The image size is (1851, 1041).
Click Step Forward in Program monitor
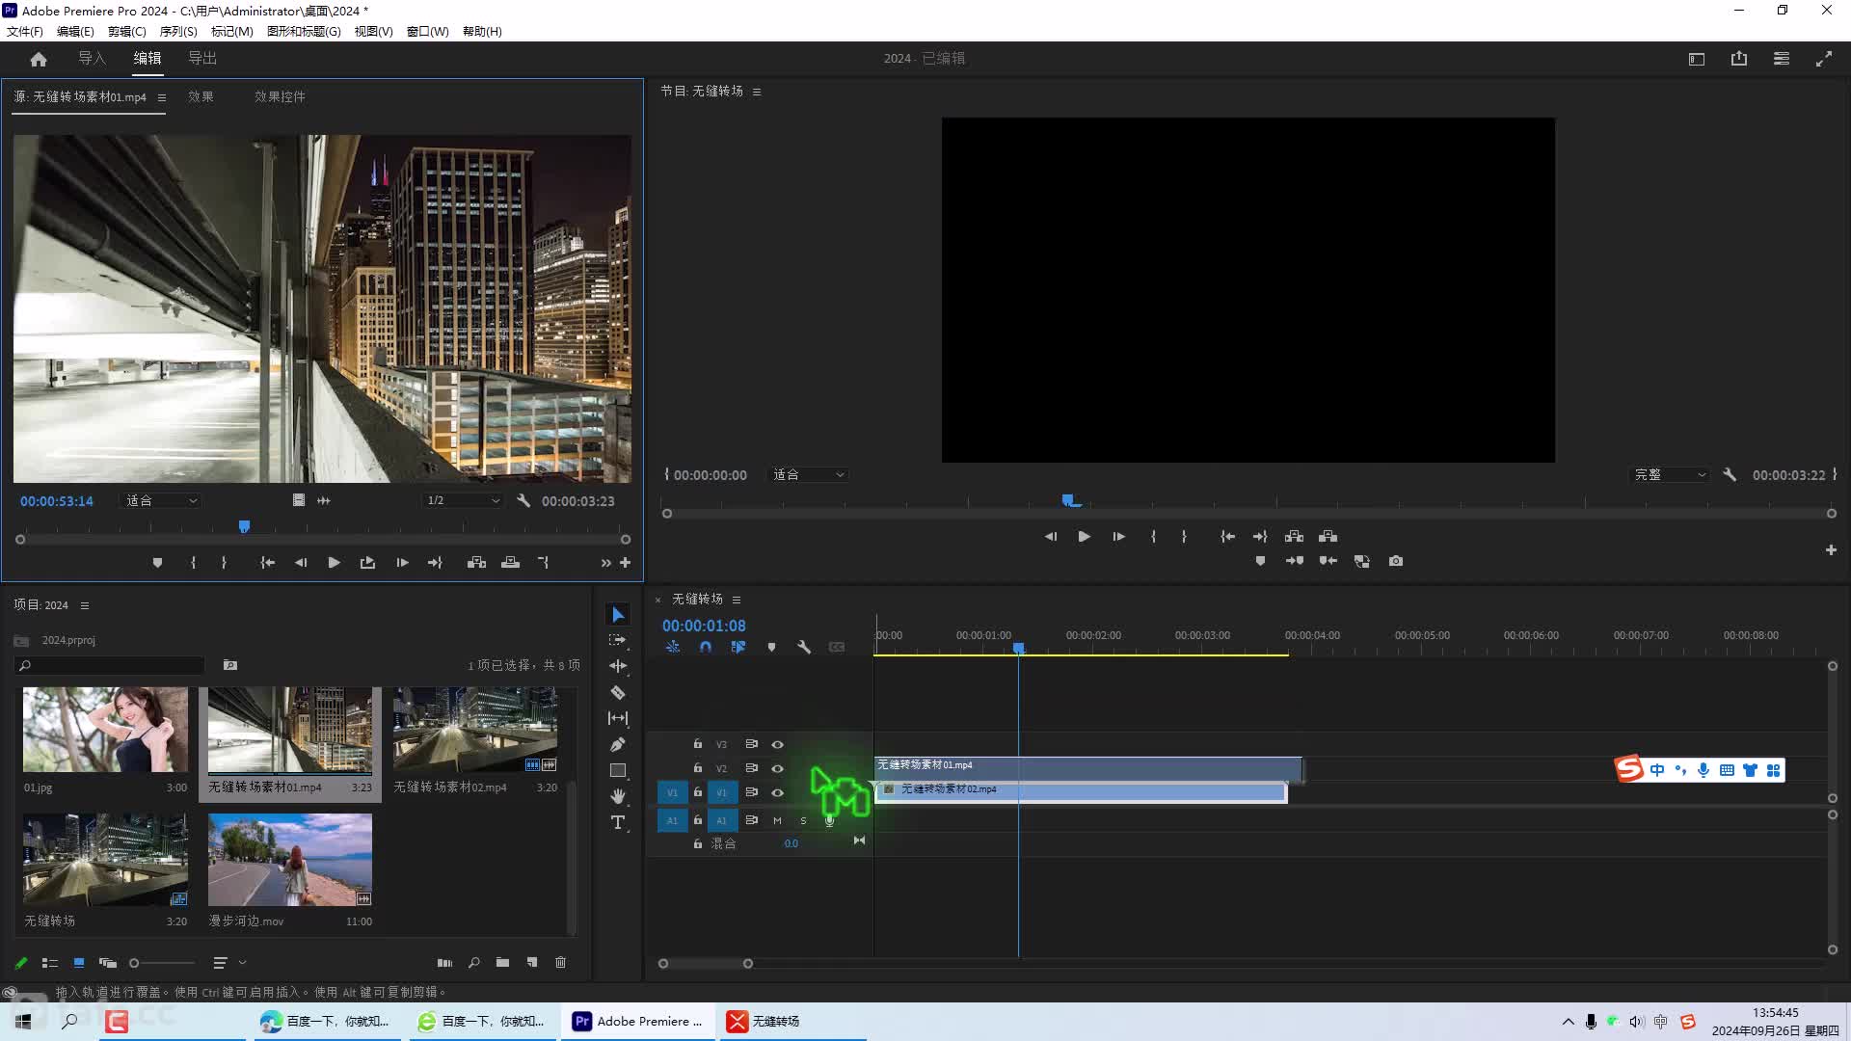(1118, 536)
